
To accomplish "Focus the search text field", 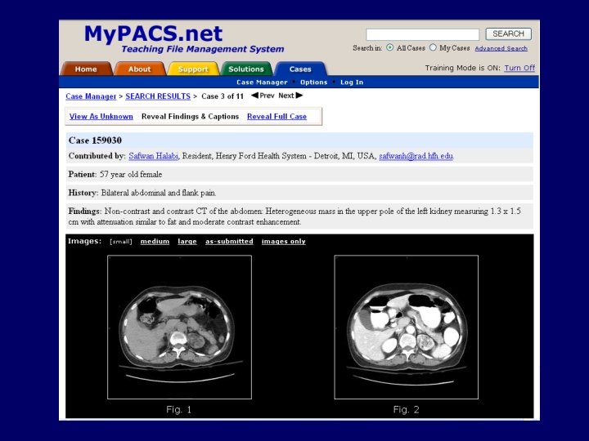I will (x=423, y=34).
